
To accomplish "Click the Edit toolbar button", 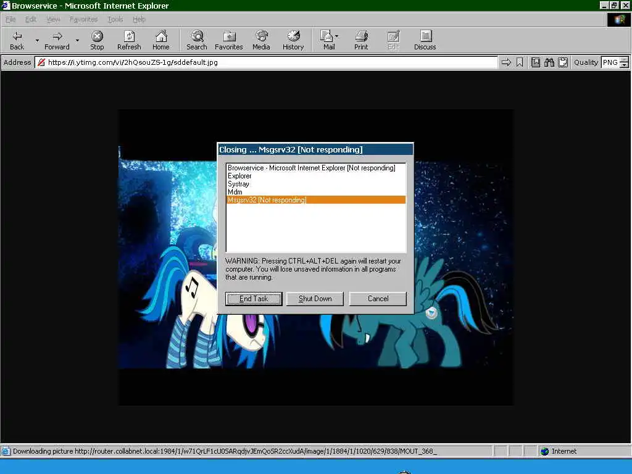I will click(x=393, y=40).
